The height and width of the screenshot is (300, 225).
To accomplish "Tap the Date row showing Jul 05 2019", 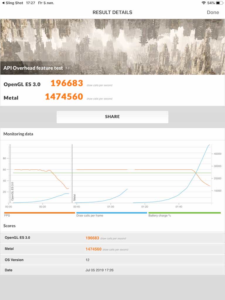I will [x=112, y=270].
